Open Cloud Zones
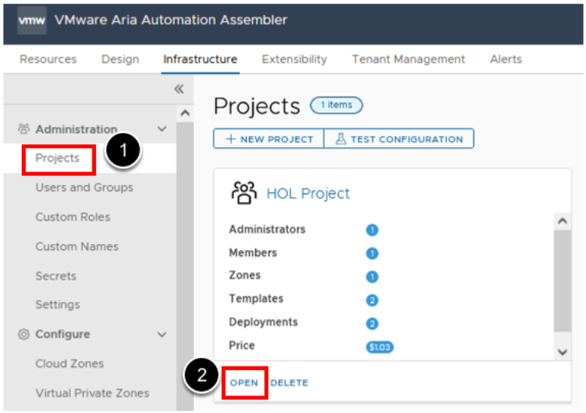Viewport: 586px width, 413px height. [69, 363]
